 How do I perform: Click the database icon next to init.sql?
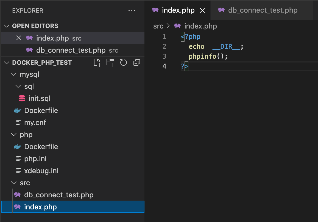click(22, 98)
